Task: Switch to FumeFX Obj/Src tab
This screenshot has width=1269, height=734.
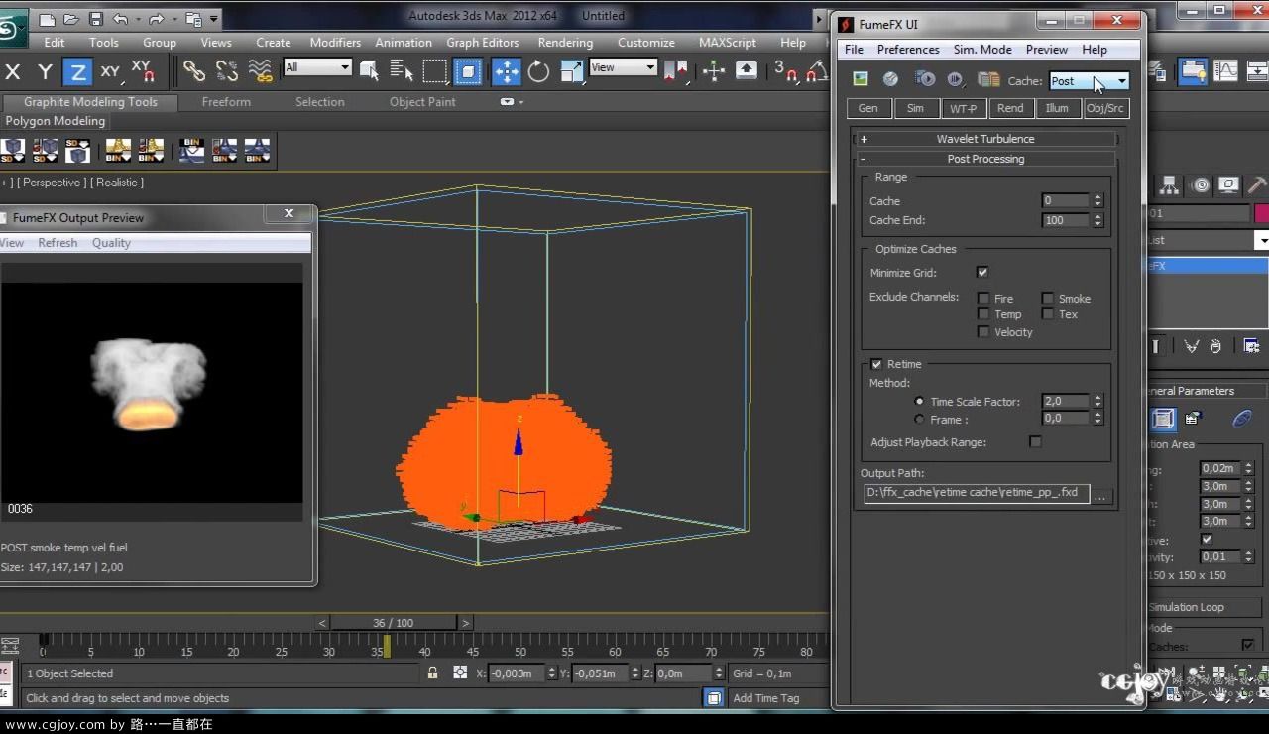Action: click(x=1105, y=108)
